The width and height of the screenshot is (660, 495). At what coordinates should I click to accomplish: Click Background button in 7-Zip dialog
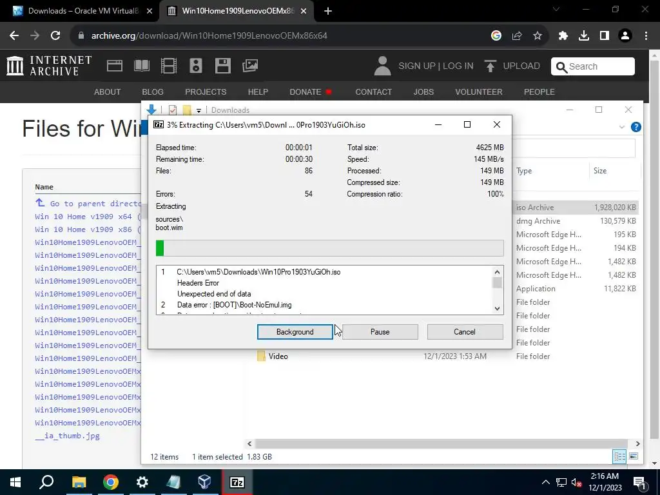coord(295,332)
